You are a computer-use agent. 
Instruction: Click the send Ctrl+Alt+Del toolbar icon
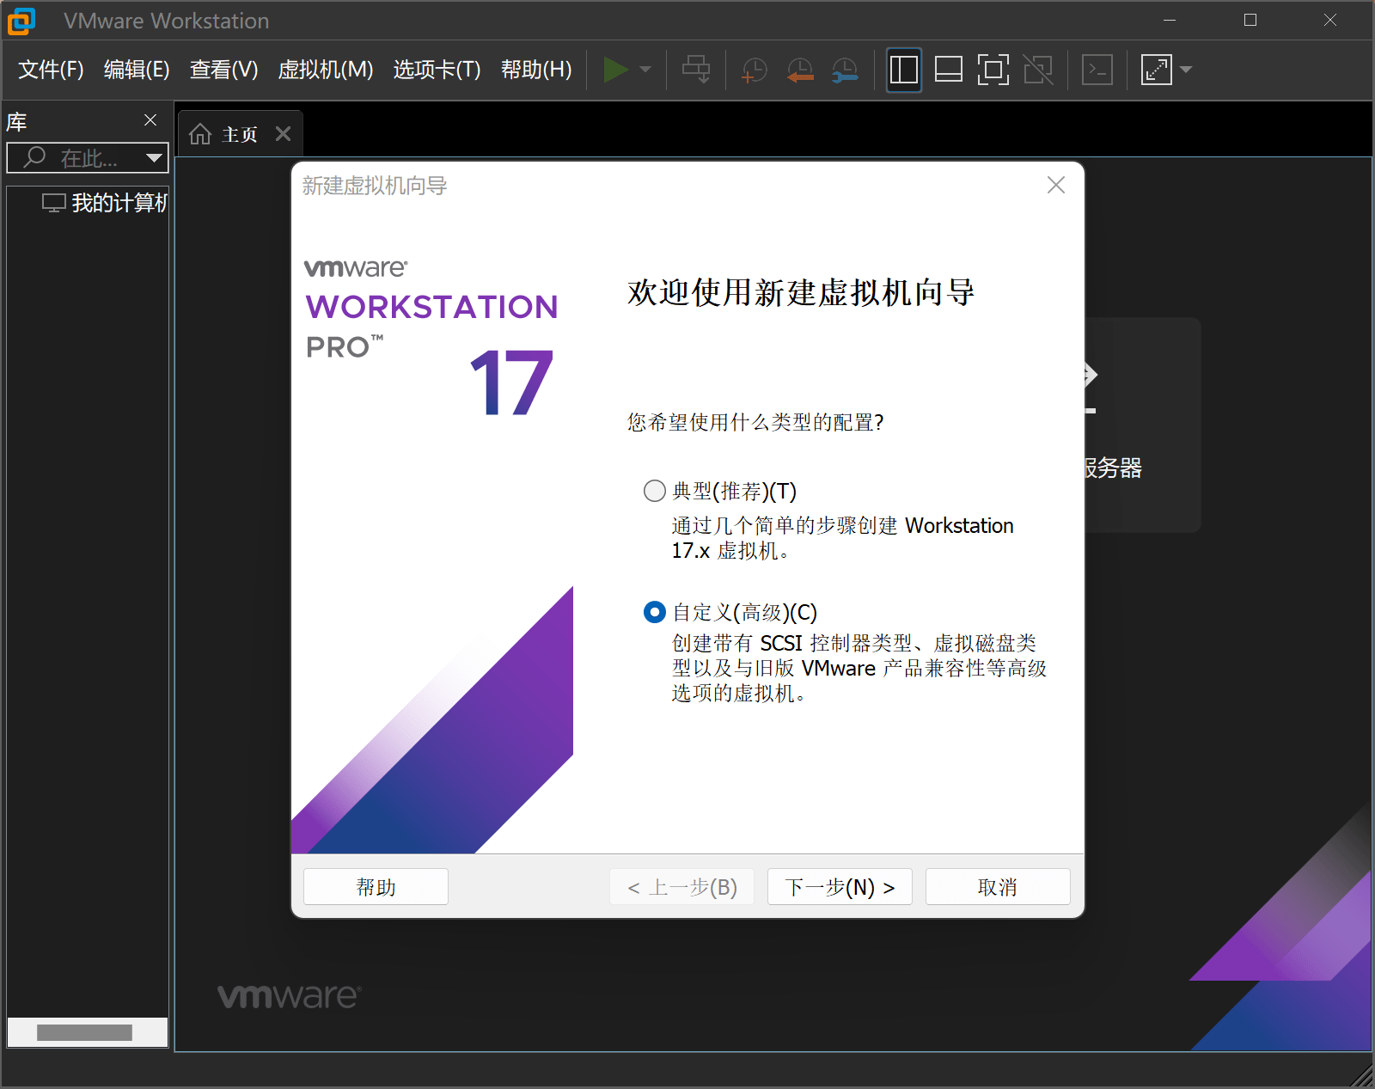(x=695, y=70)
